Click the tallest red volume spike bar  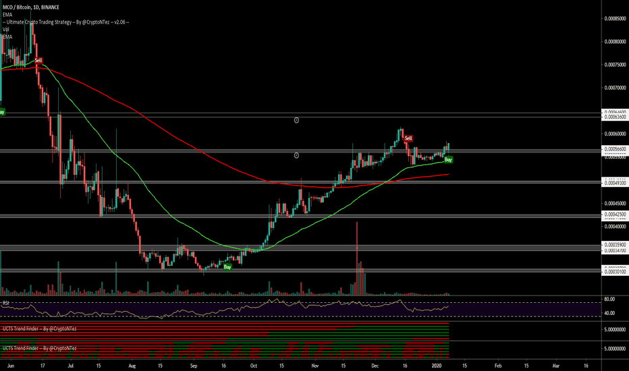click(356, 258)
